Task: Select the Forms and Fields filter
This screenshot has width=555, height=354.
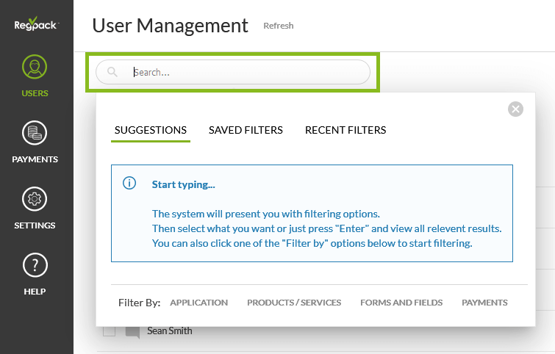Action: [401, 303]
